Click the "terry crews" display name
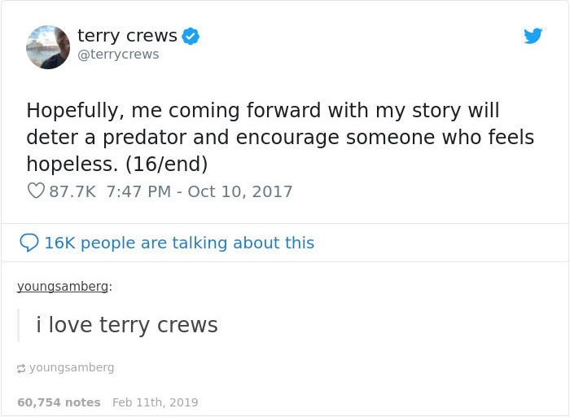Screen dimensions: 570x417 (x=127, y=35)
